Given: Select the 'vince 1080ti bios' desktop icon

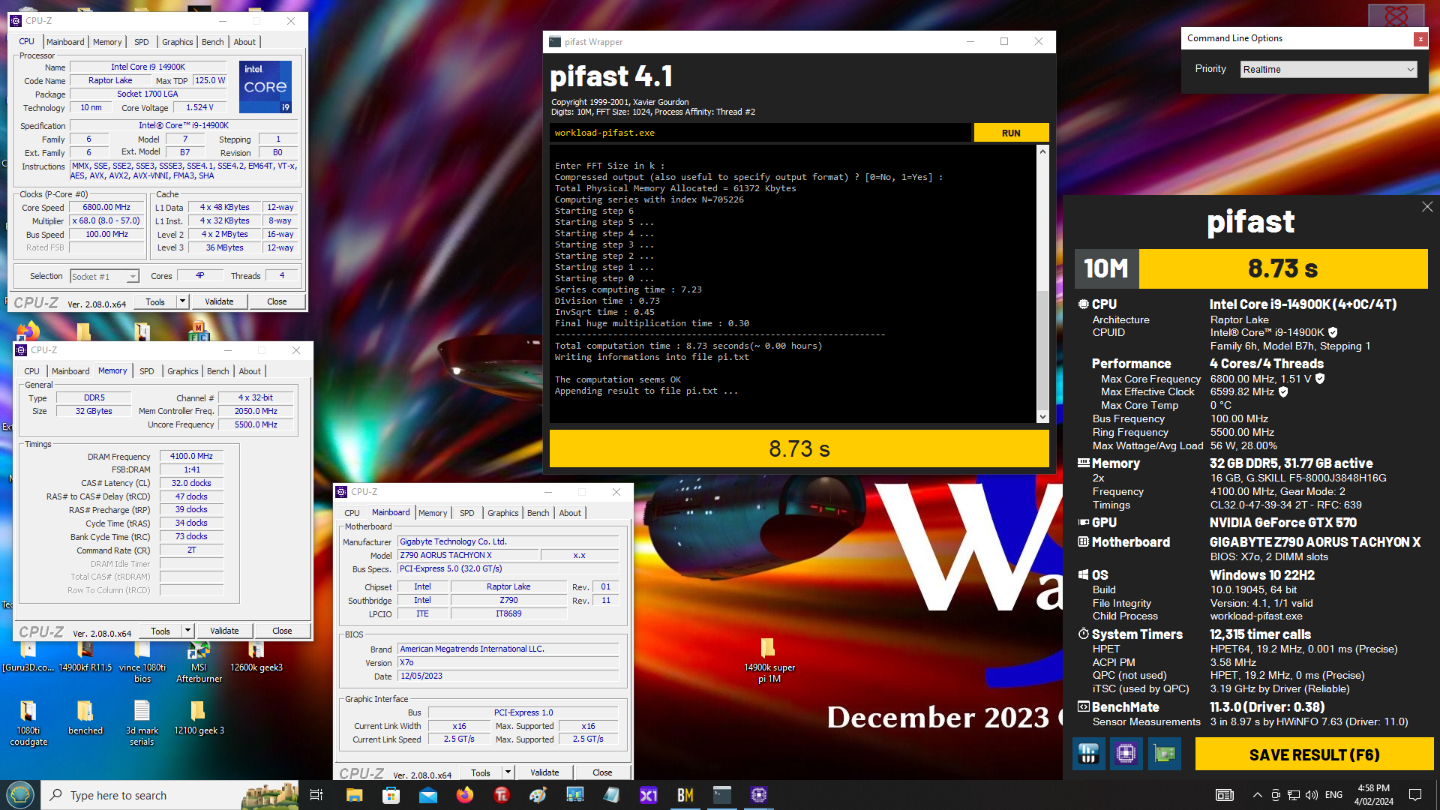Looking at the screenshot, I should [142, 662].
